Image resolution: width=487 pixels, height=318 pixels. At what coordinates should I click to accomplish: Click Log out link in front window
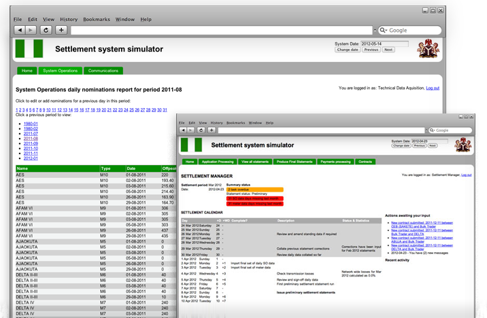[x=466, y=175]
